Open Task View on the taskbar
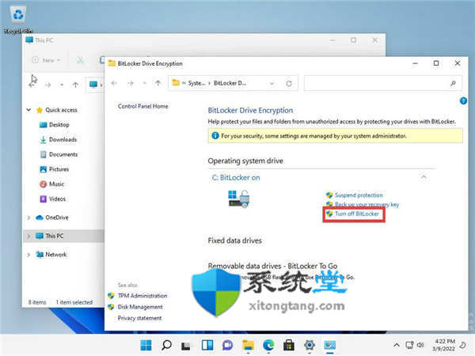The width and height of the screenshot is (475, 356). pyautogui.click(x=186, y=346)
